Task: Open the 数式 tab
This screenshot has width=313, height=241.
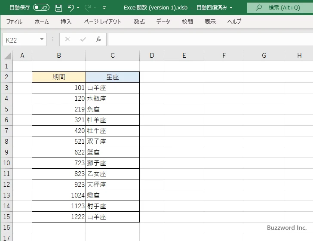Action: (139, 22)
